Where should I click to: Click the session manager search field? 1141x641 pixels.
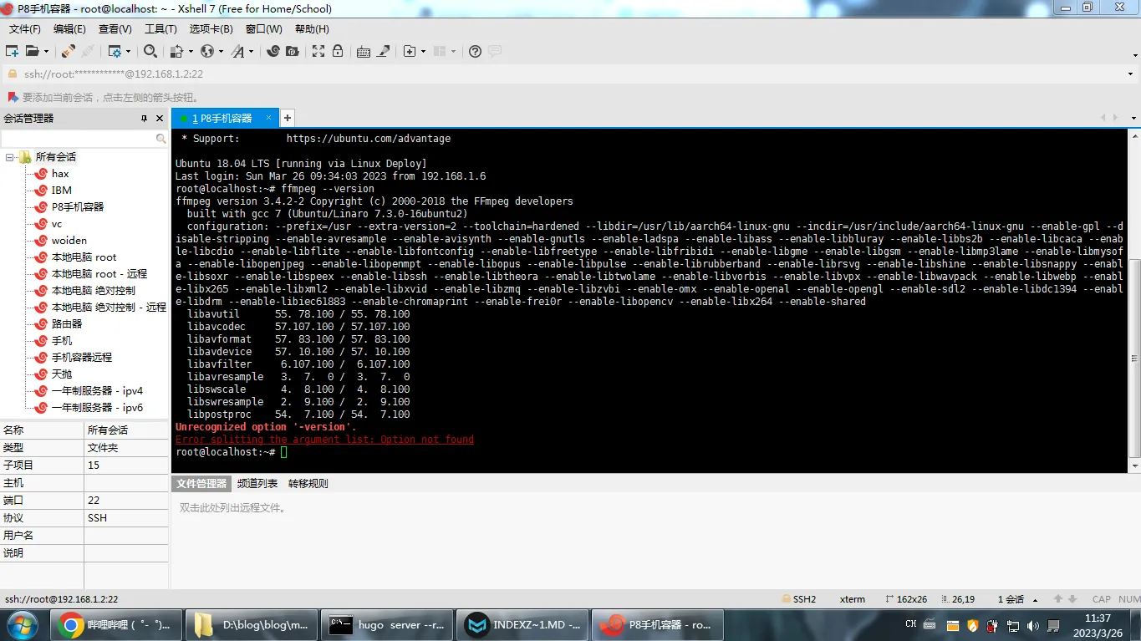click(79, 139)
